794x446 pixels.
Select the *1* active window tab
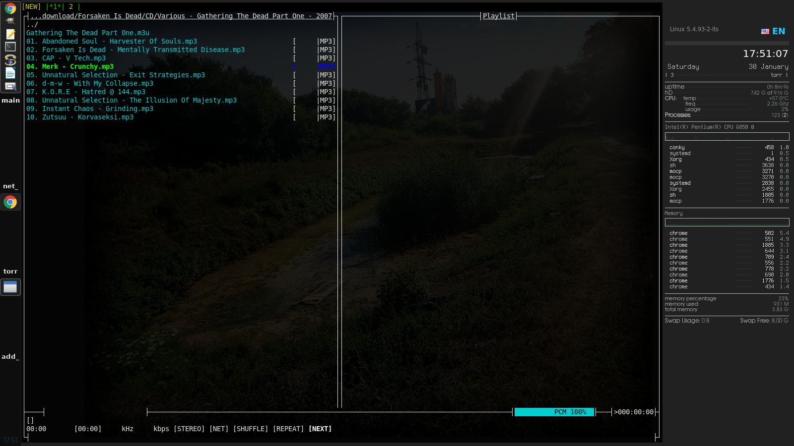(x=56, y=7)
